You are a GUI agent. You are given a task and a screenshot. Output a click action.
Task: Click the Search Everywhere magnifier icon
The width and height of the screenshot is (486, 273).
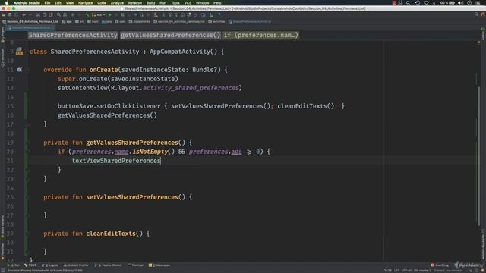tap(476, 14)
